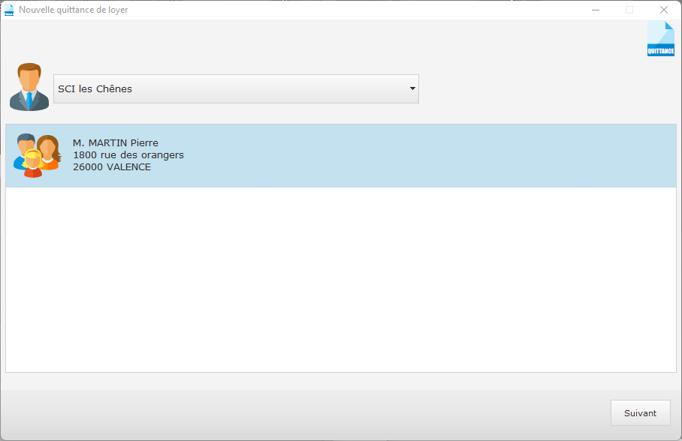The image size is (682, 441).
Task: Click the '1800 rue des orangers' address line
Action: [x=128, y=155]
